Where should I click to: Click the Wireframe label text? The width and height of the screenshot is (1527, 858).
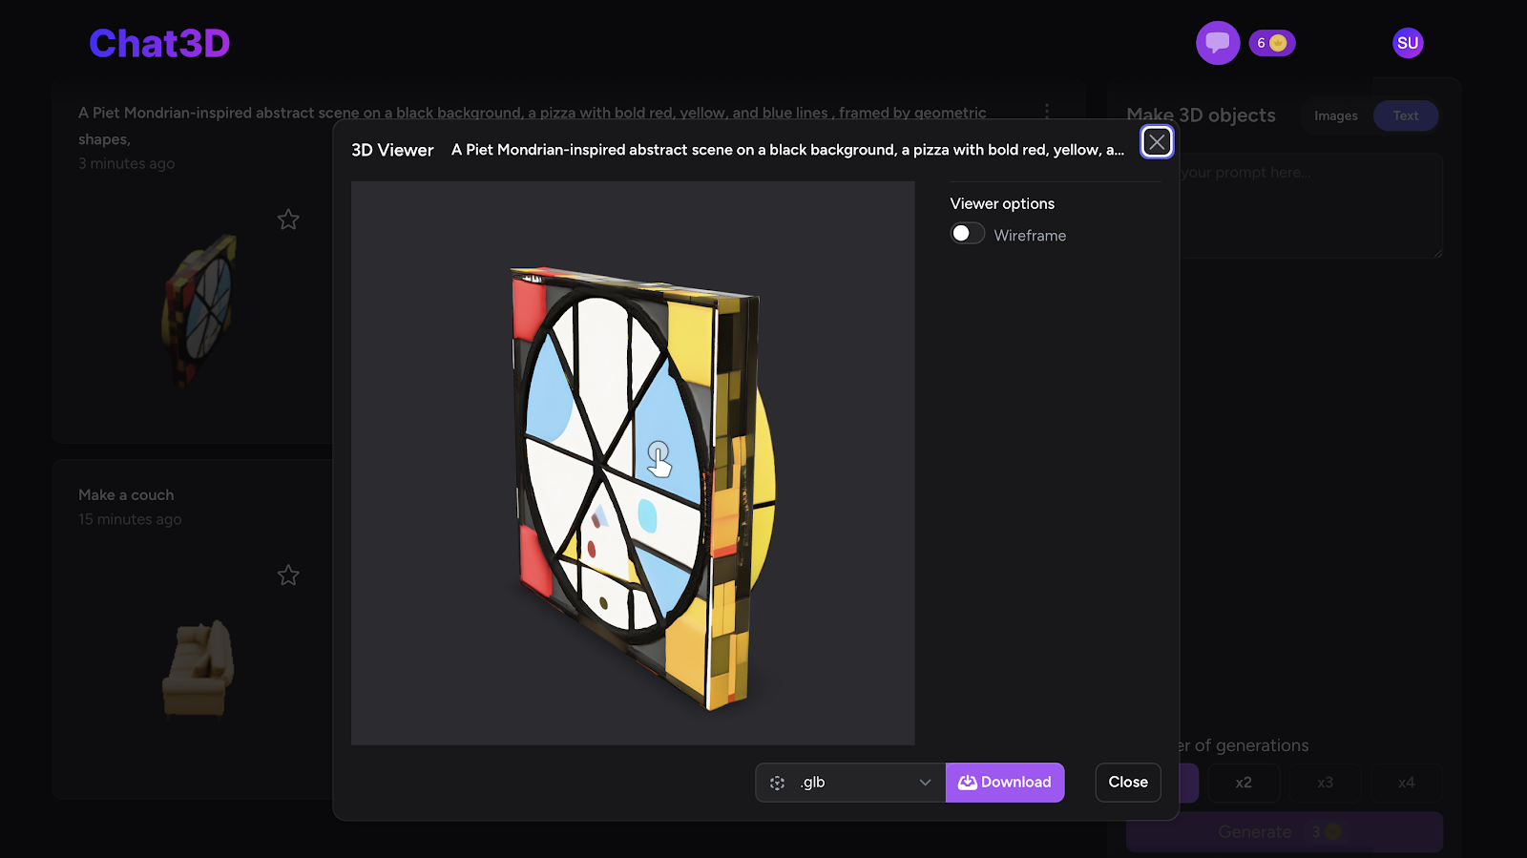pos(1030,236)
